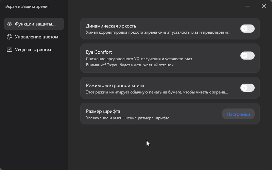Image resolution: width=272 pixels, height=170 pixels.
Task: Close the Экран и Защита зрения window
Action: [264, 6]
